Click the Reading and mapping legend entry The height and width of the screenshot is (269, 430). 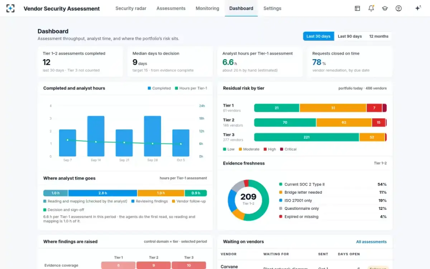pos(85,201)
